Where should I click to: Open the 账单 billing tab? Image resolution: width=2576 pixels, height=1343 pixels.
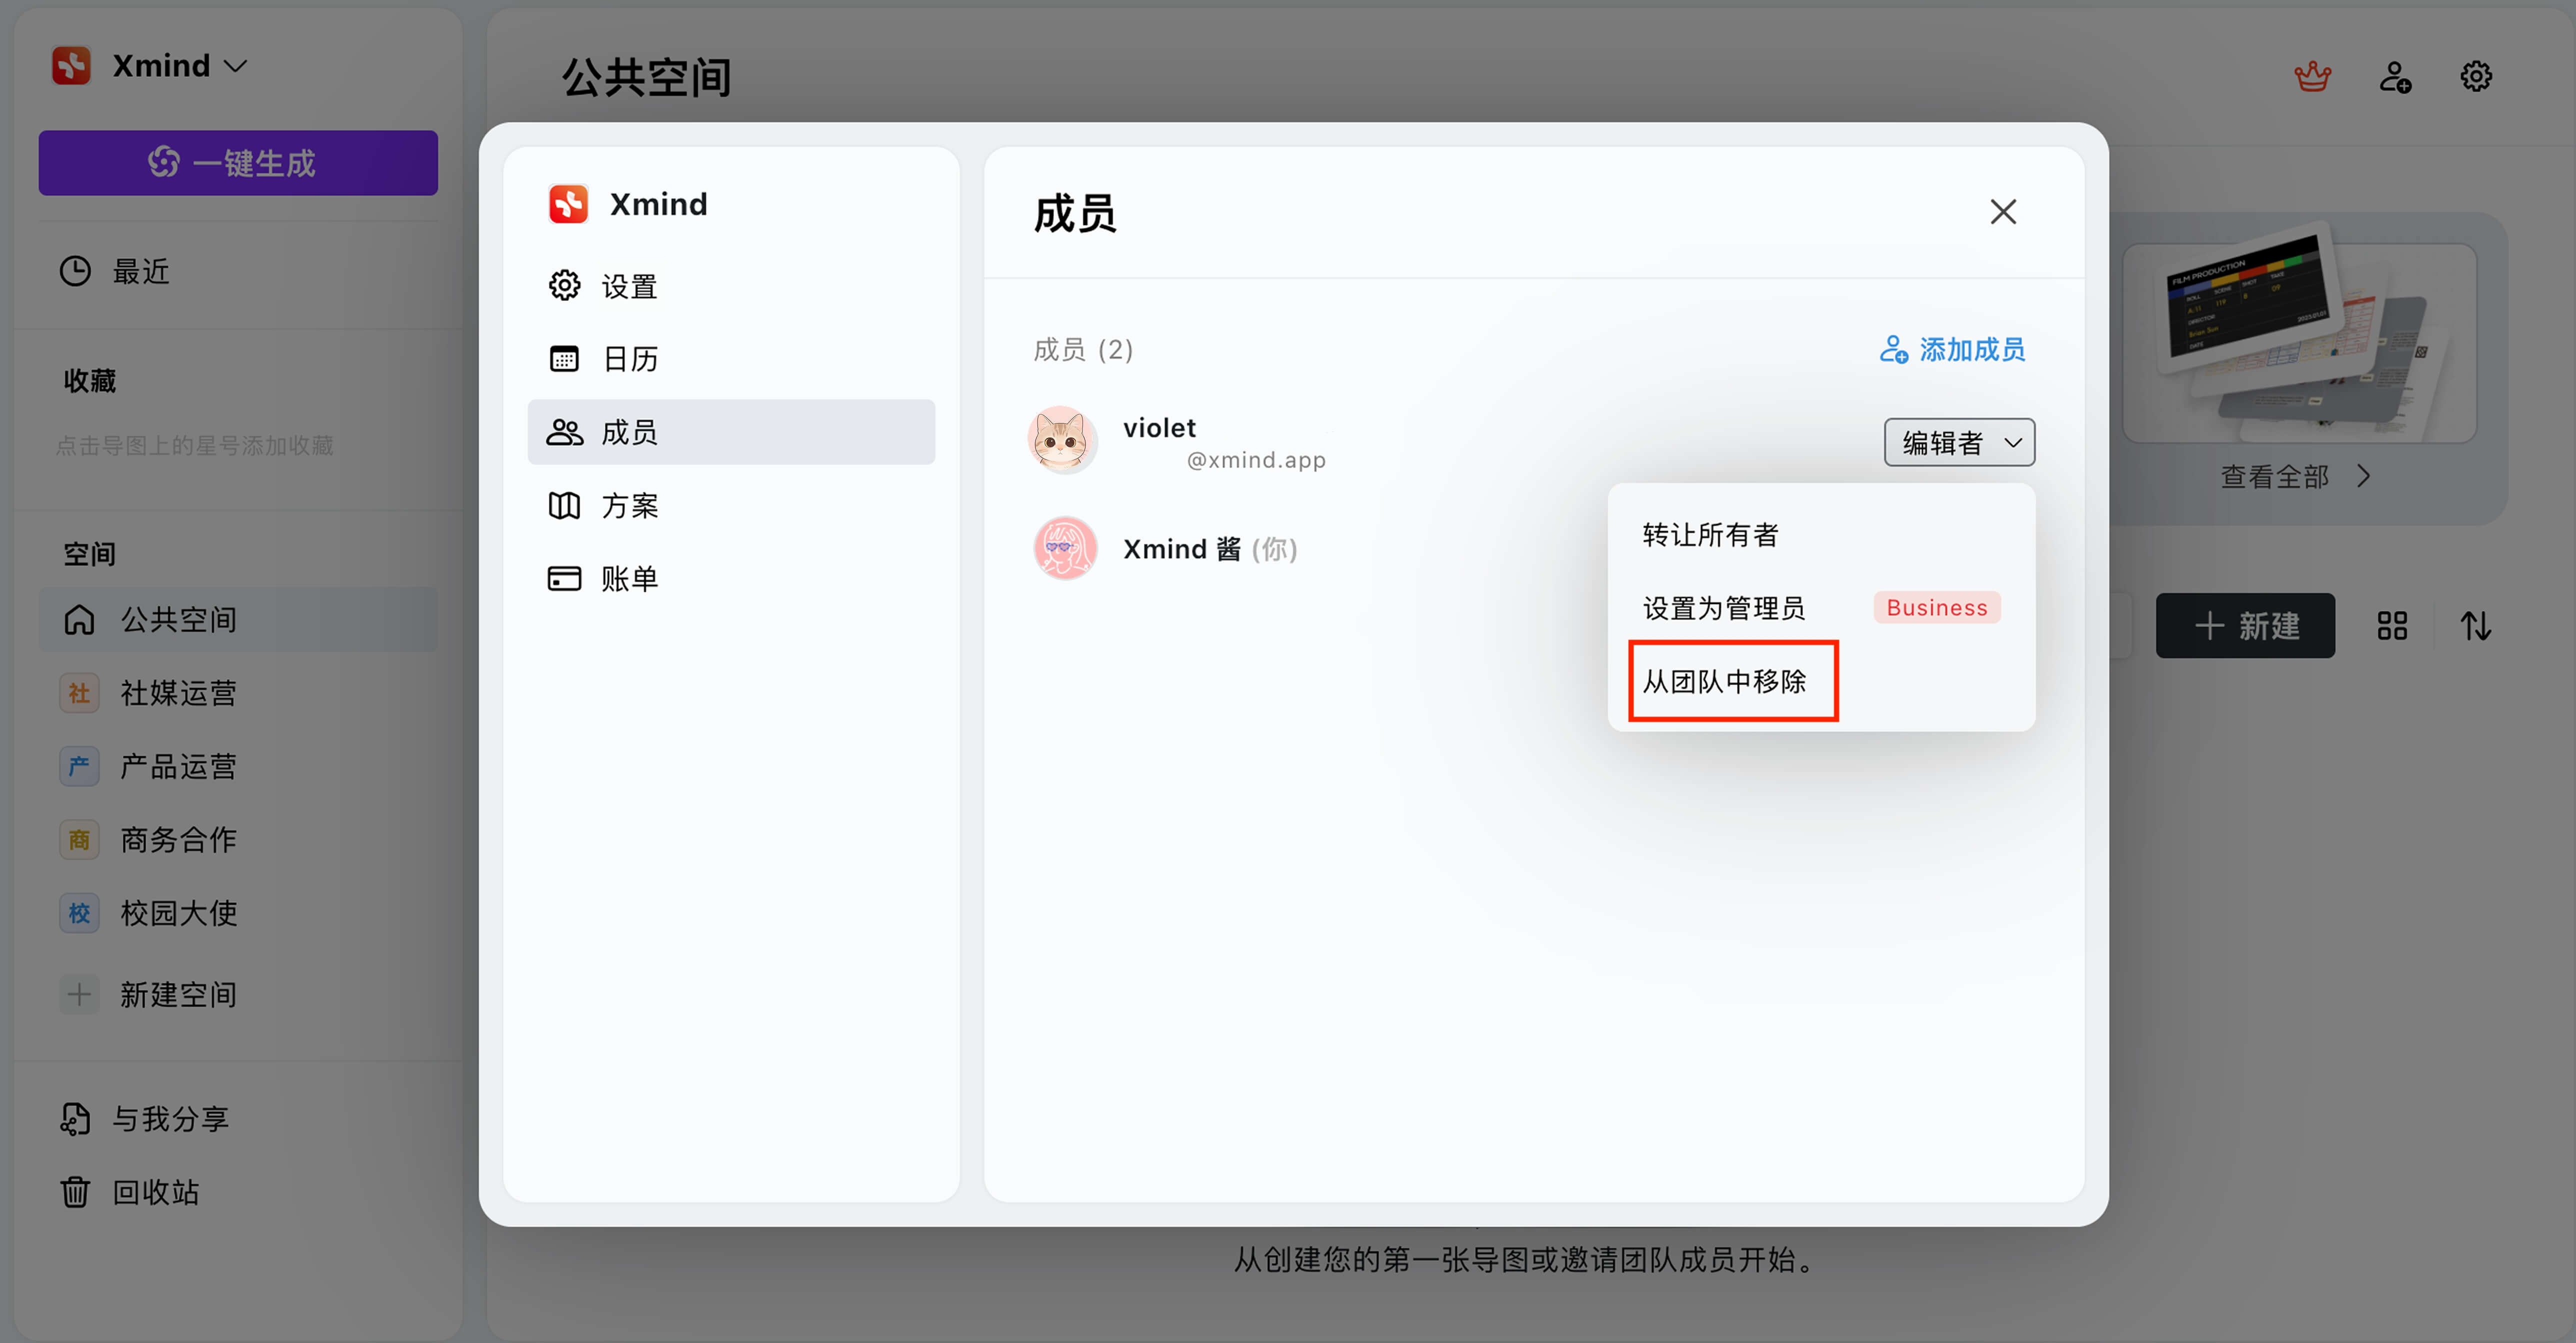pyautogui.click(x=630, y=578)
